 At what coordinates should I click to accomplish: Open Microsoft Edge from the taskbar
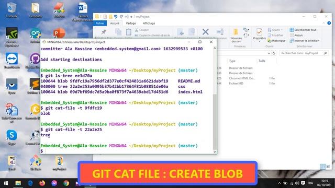[30, 183]
